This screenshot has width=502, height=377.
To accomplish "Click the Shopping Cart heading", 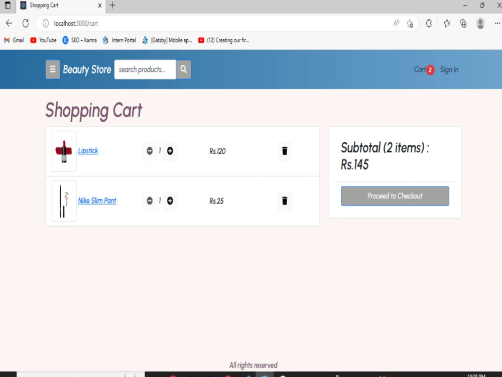I will (x=94, y=111).
